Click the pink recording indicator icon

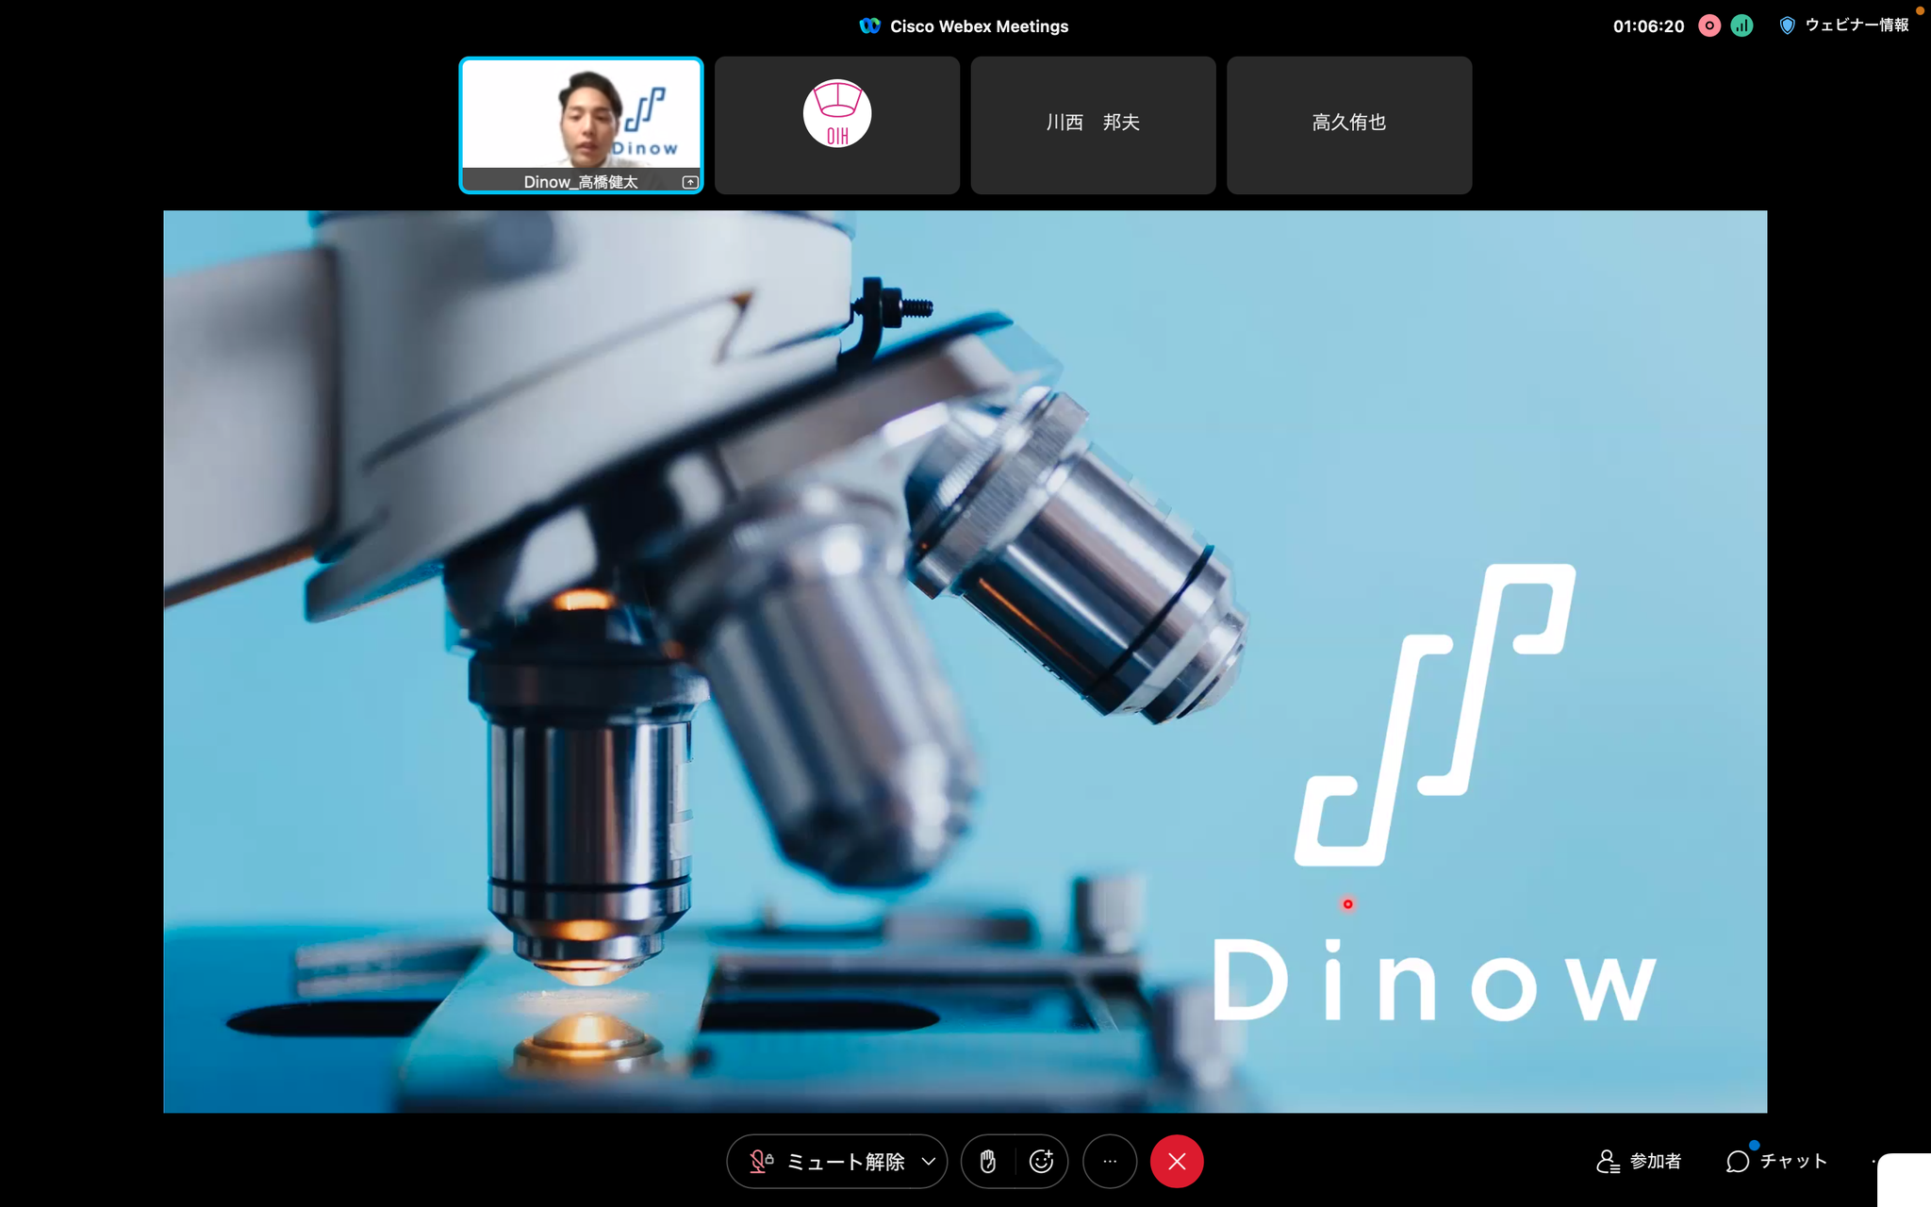[1709, 26]
